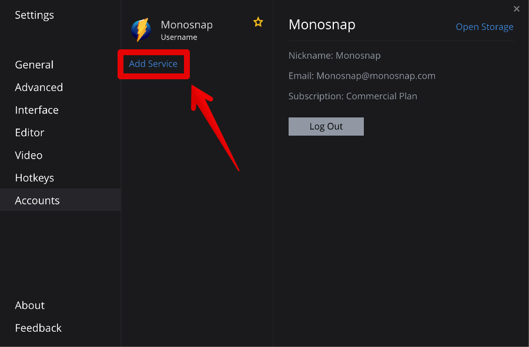
Task: Click the Nickname: Monosnap text
Action: (334, 55)
